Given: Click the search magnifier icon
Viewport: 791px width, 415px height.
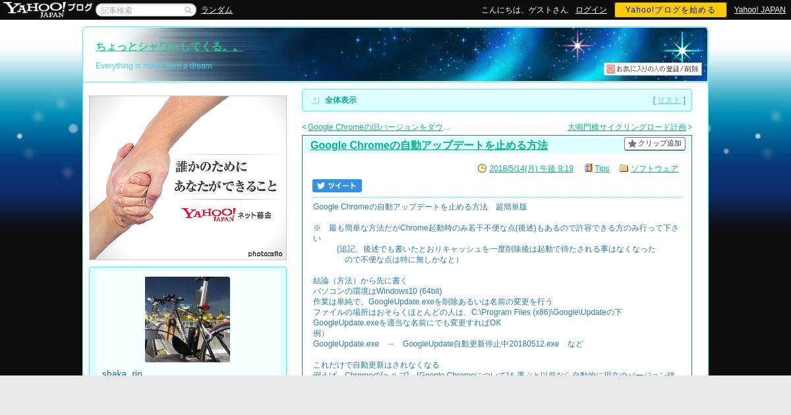Looking at the screenshot, I should point(188,10).
